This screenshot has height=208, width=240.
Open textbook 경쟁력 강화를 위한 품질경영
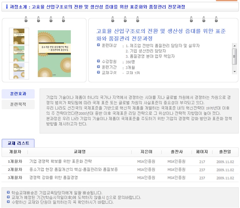(54, 178)
